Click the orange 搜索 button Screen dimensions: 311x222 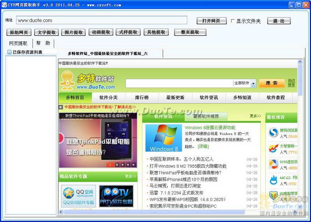[271, 83]
